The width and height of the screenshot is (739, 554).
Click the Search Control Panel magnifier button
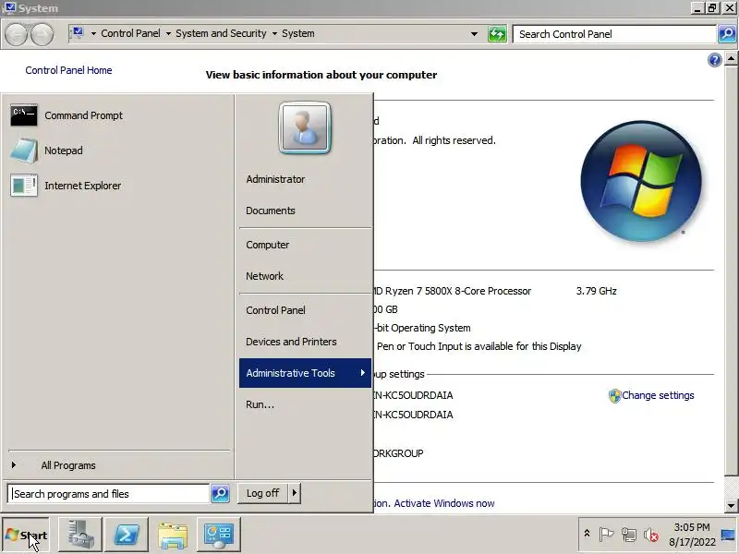(727, 34)
